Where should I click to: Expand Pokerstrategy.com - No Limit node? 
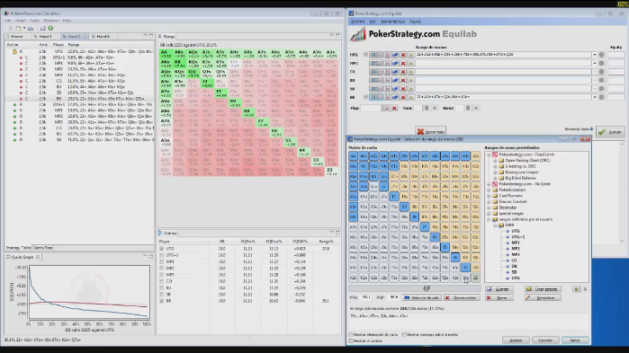[489, 184]
